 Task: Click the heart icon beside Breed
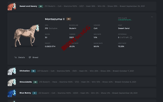point(30,57)
